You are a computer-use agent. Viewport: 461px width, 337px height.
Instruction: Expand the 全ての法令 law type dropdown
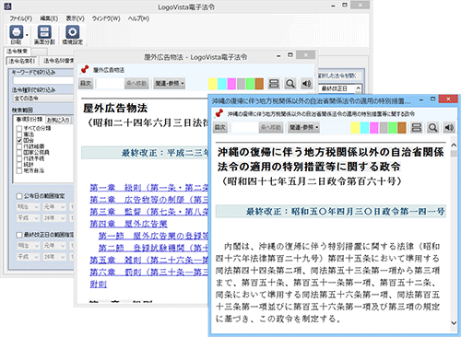click(43, 99)
